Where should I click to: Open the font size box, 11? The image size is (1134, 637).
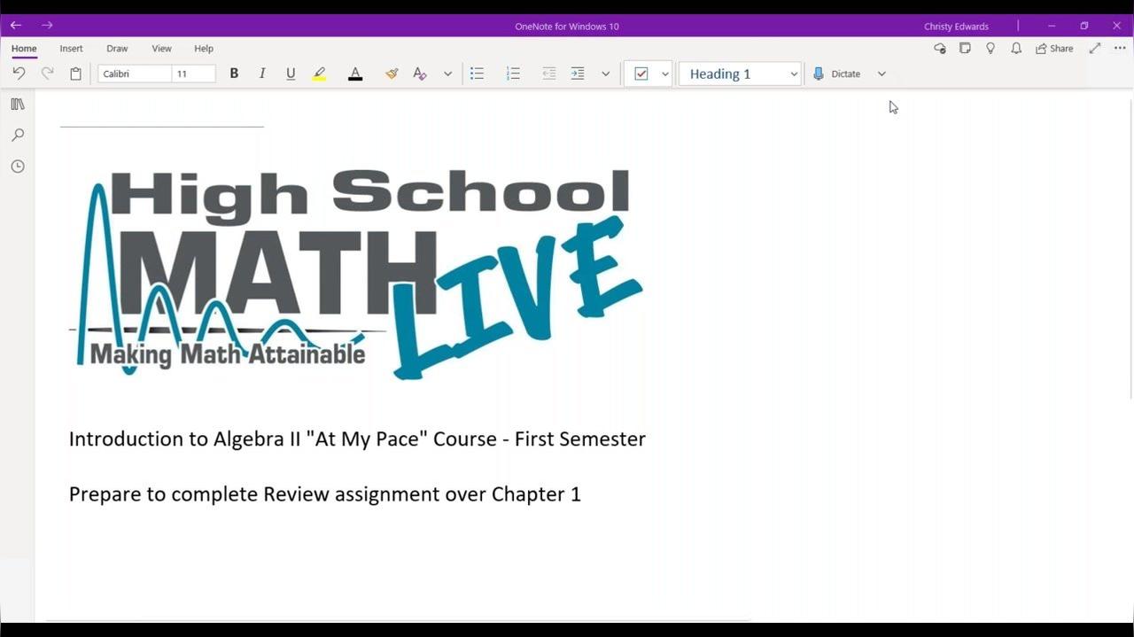[x=194, y=74]
